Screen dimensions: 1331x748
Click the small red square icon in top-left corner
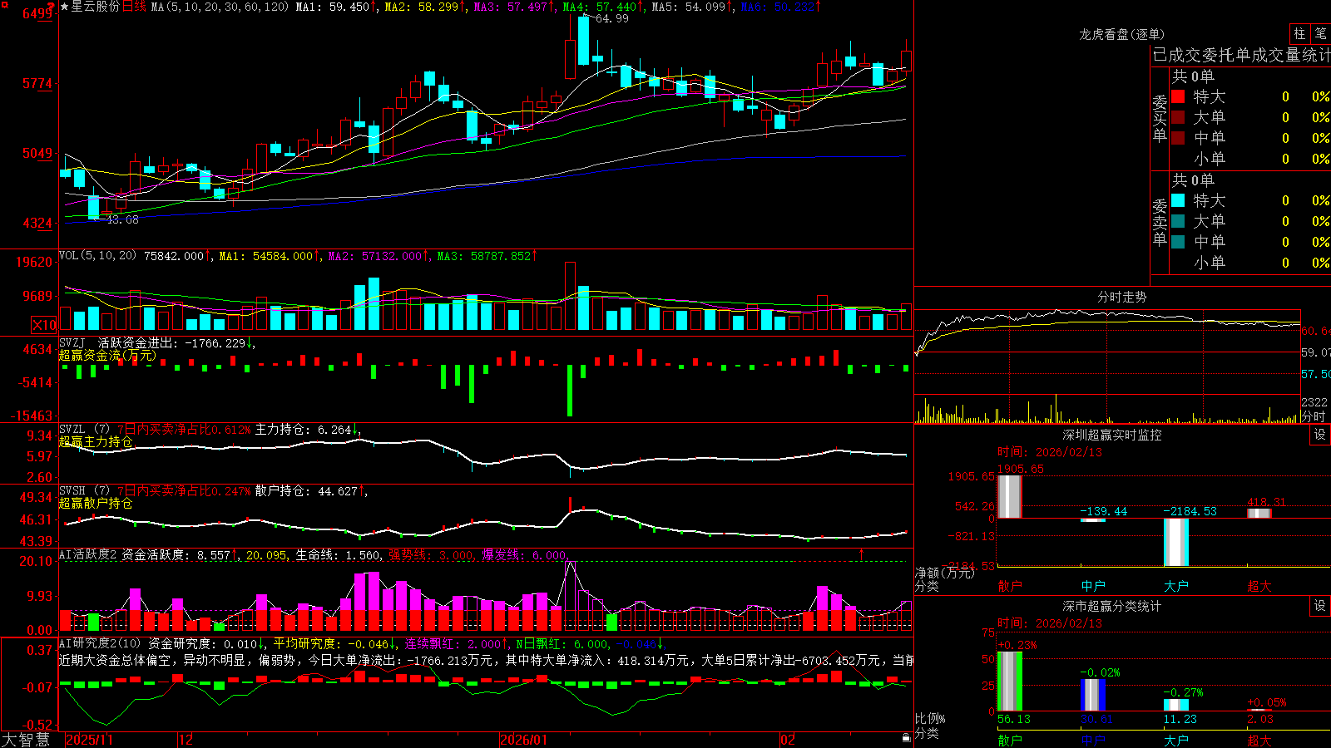coord(5,5)
